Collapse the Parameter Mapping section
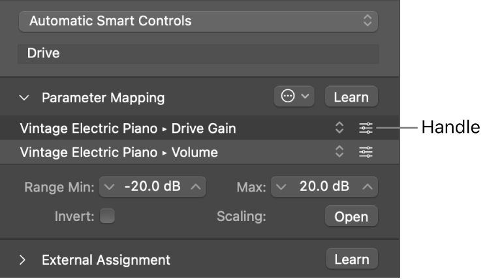 [x=25, y=98]
